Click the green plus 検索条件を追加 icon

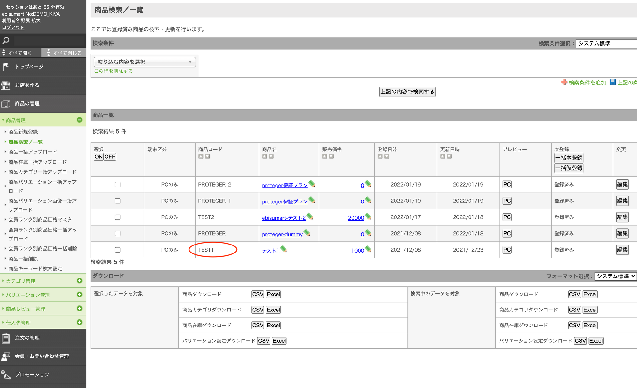pyautogui.click(x=564, y=82)
